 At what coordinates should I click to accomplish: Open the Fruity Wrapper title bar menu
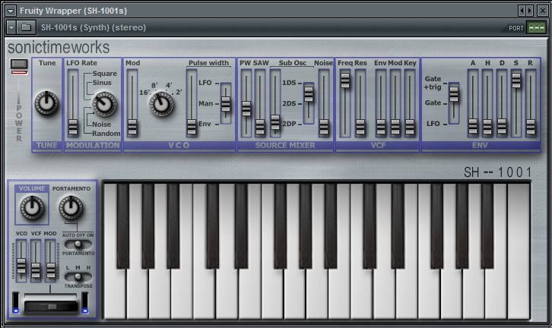[9, 11]
